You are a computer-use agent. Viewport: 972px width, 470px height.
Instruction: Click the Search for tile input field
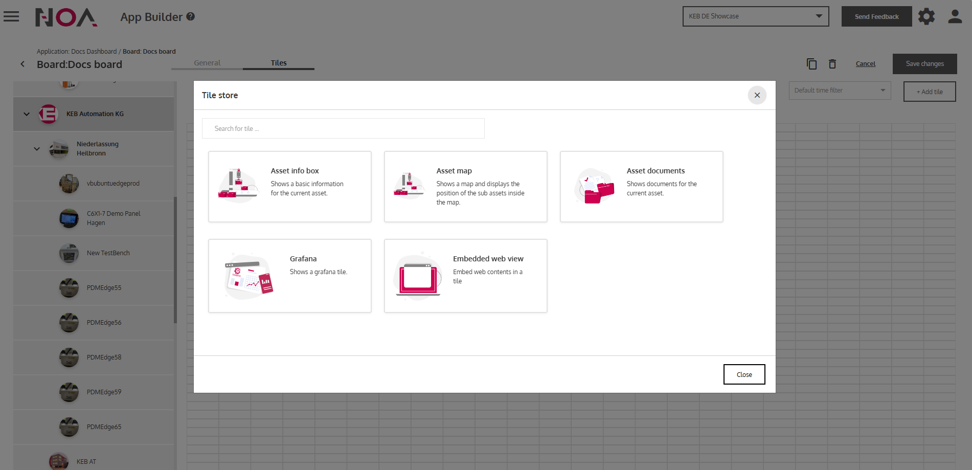coord(343,128)
